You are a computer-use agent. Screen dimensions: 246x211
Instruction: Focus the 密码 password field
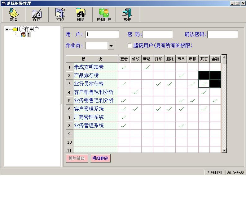157,34
